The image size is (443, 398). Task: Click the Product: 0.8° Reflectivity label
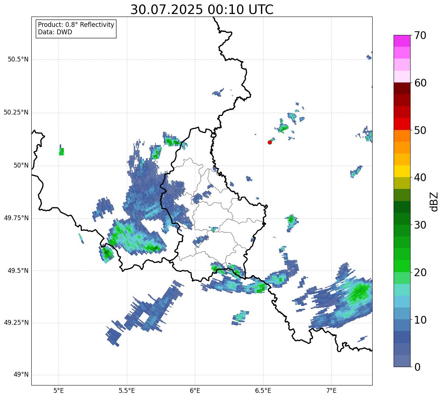[76, 25]
